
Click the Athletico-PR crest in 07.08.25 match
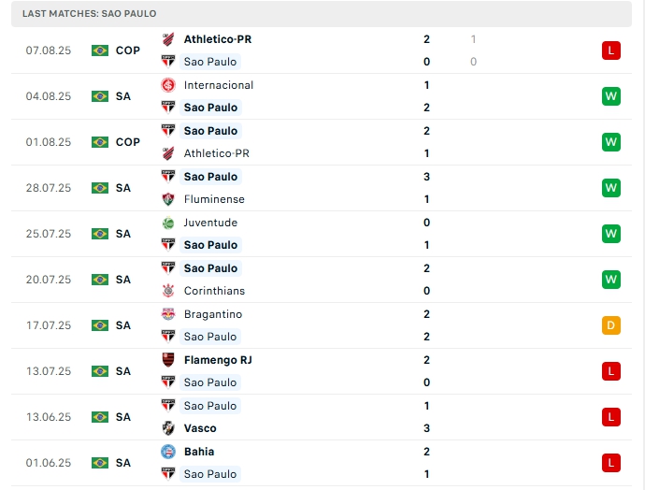168,39
